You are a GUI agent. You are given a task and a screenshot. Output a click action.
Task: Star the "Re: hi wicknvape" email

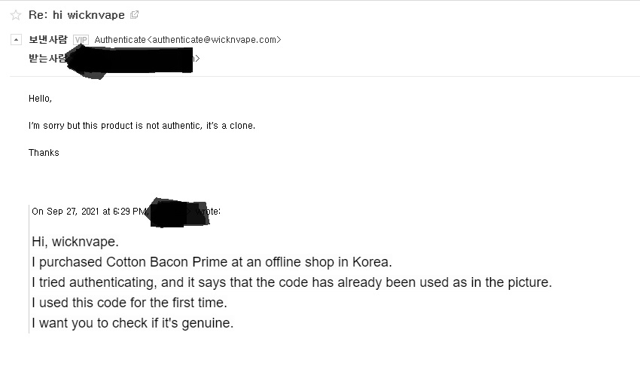15,15
